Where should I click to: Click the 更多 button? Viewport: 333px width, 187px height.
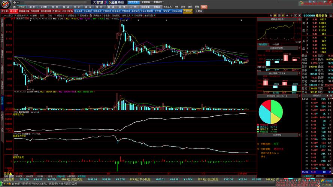pos(200,11)
